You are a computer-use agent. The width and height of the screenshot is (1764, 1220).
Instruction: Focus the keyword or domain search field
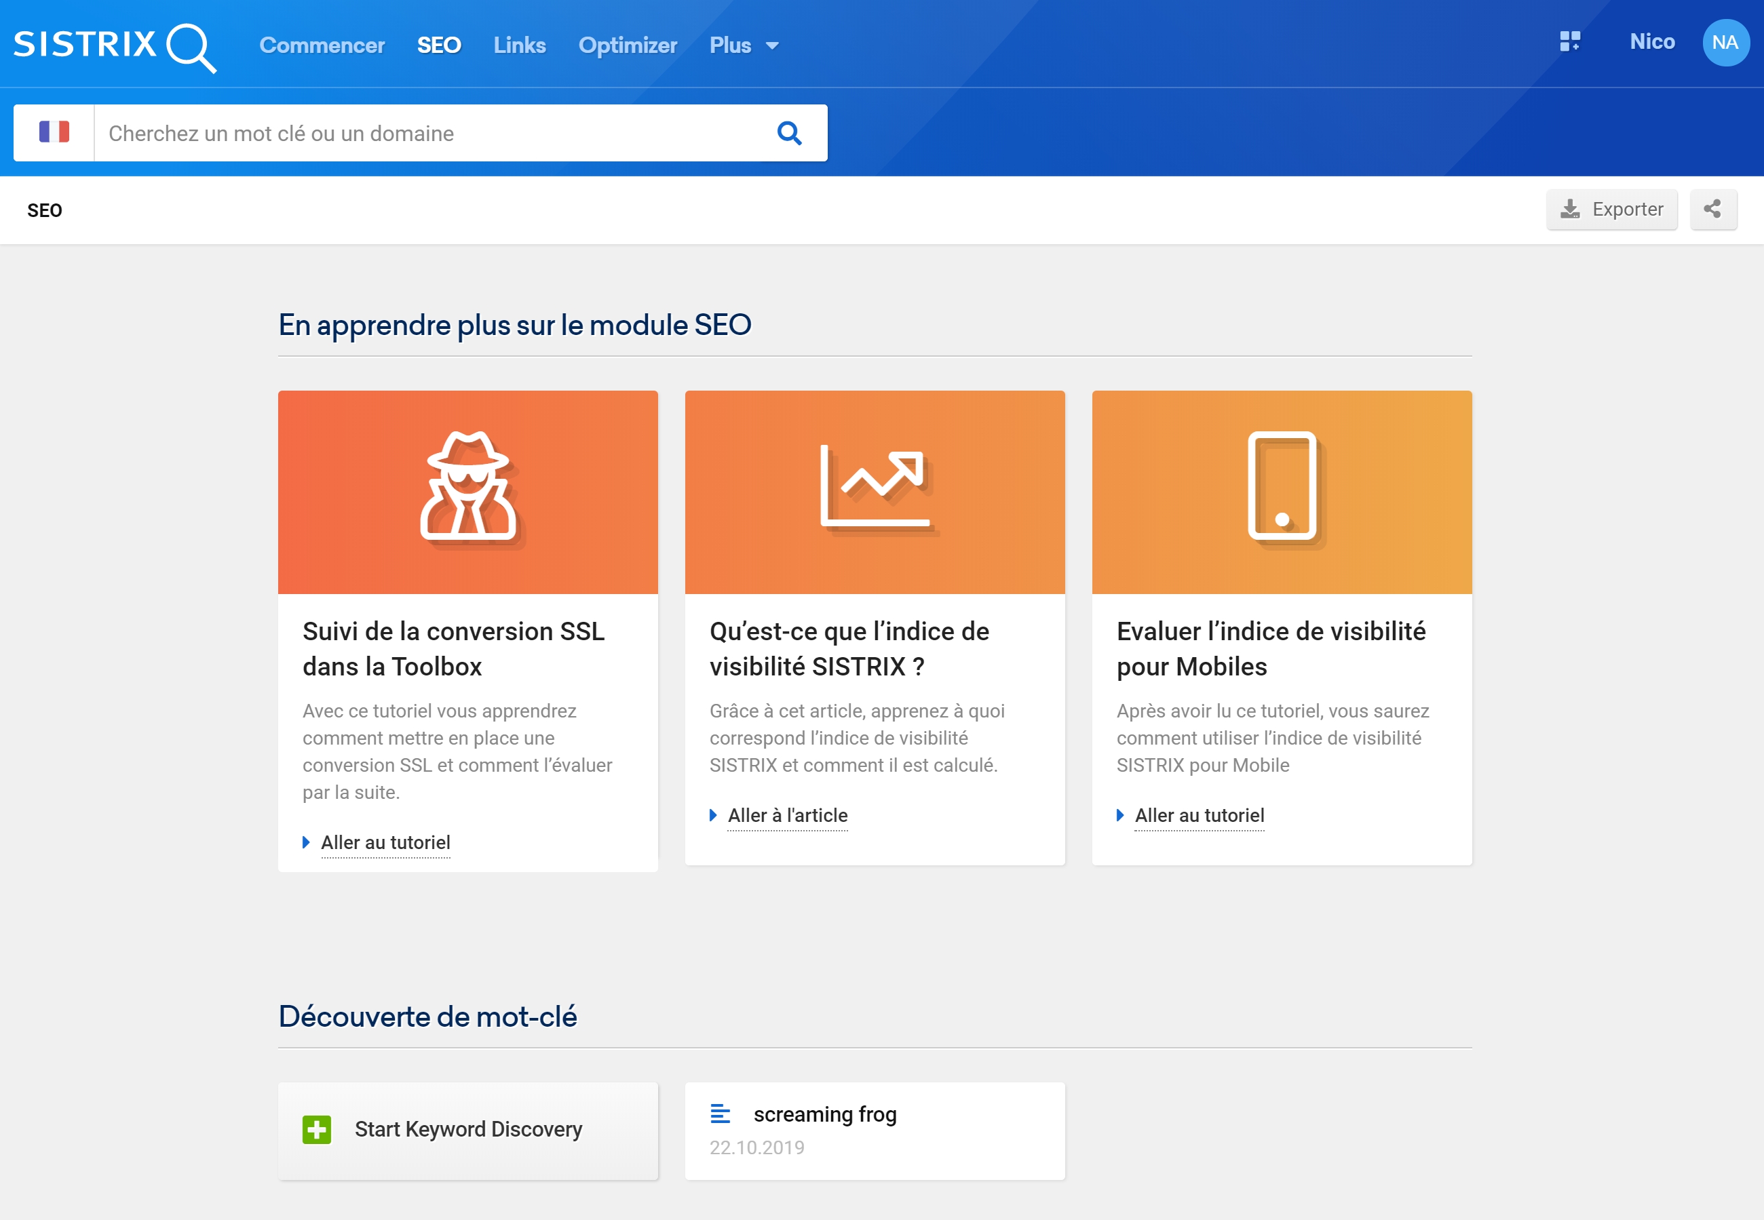[x=428, y=133]
